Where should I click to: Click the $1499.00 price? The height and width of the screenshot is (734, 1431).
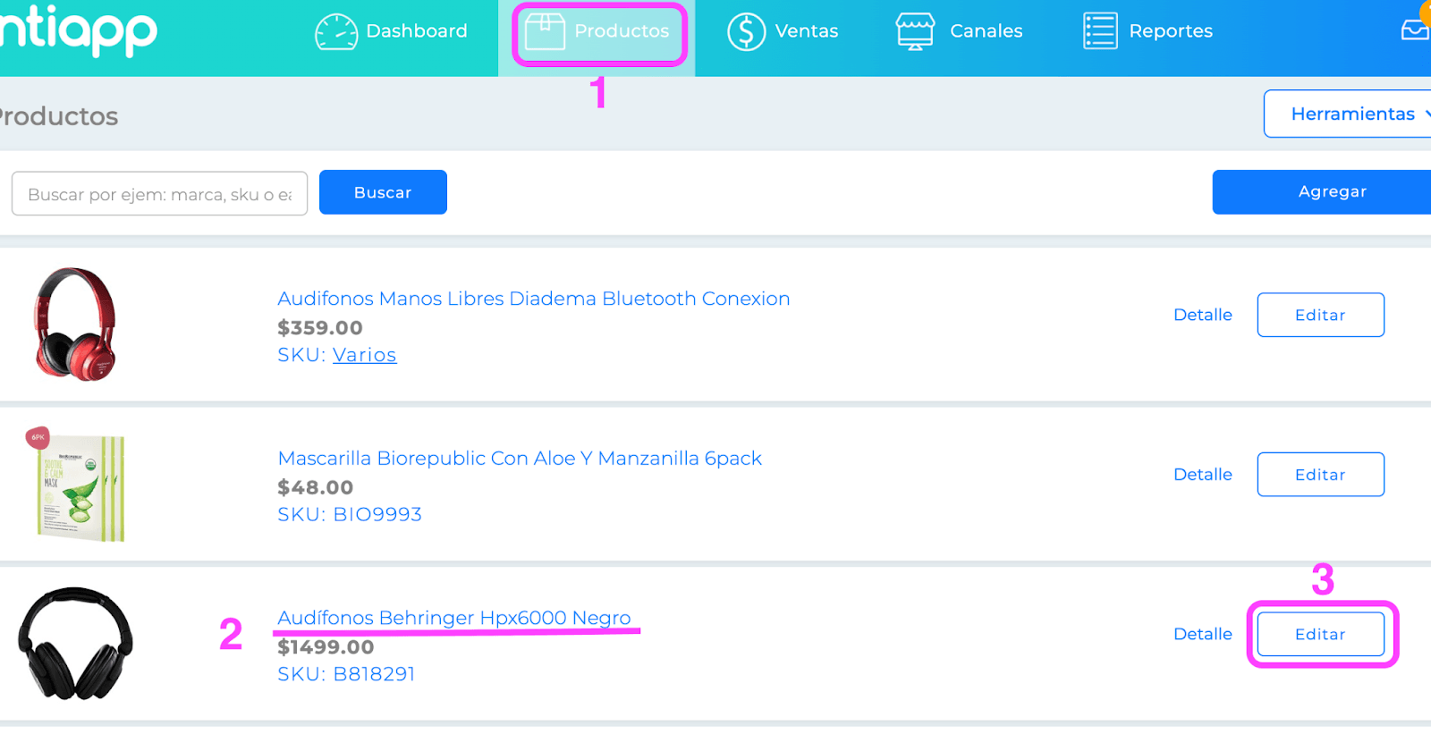326,647
